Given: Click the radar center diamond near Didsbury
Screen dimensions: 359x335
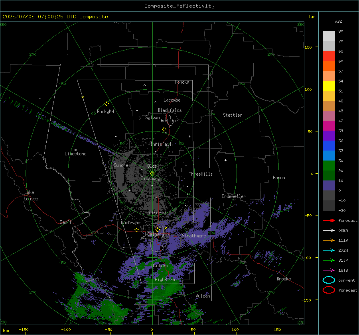Looking at the screenshot, I should point(152,174).
